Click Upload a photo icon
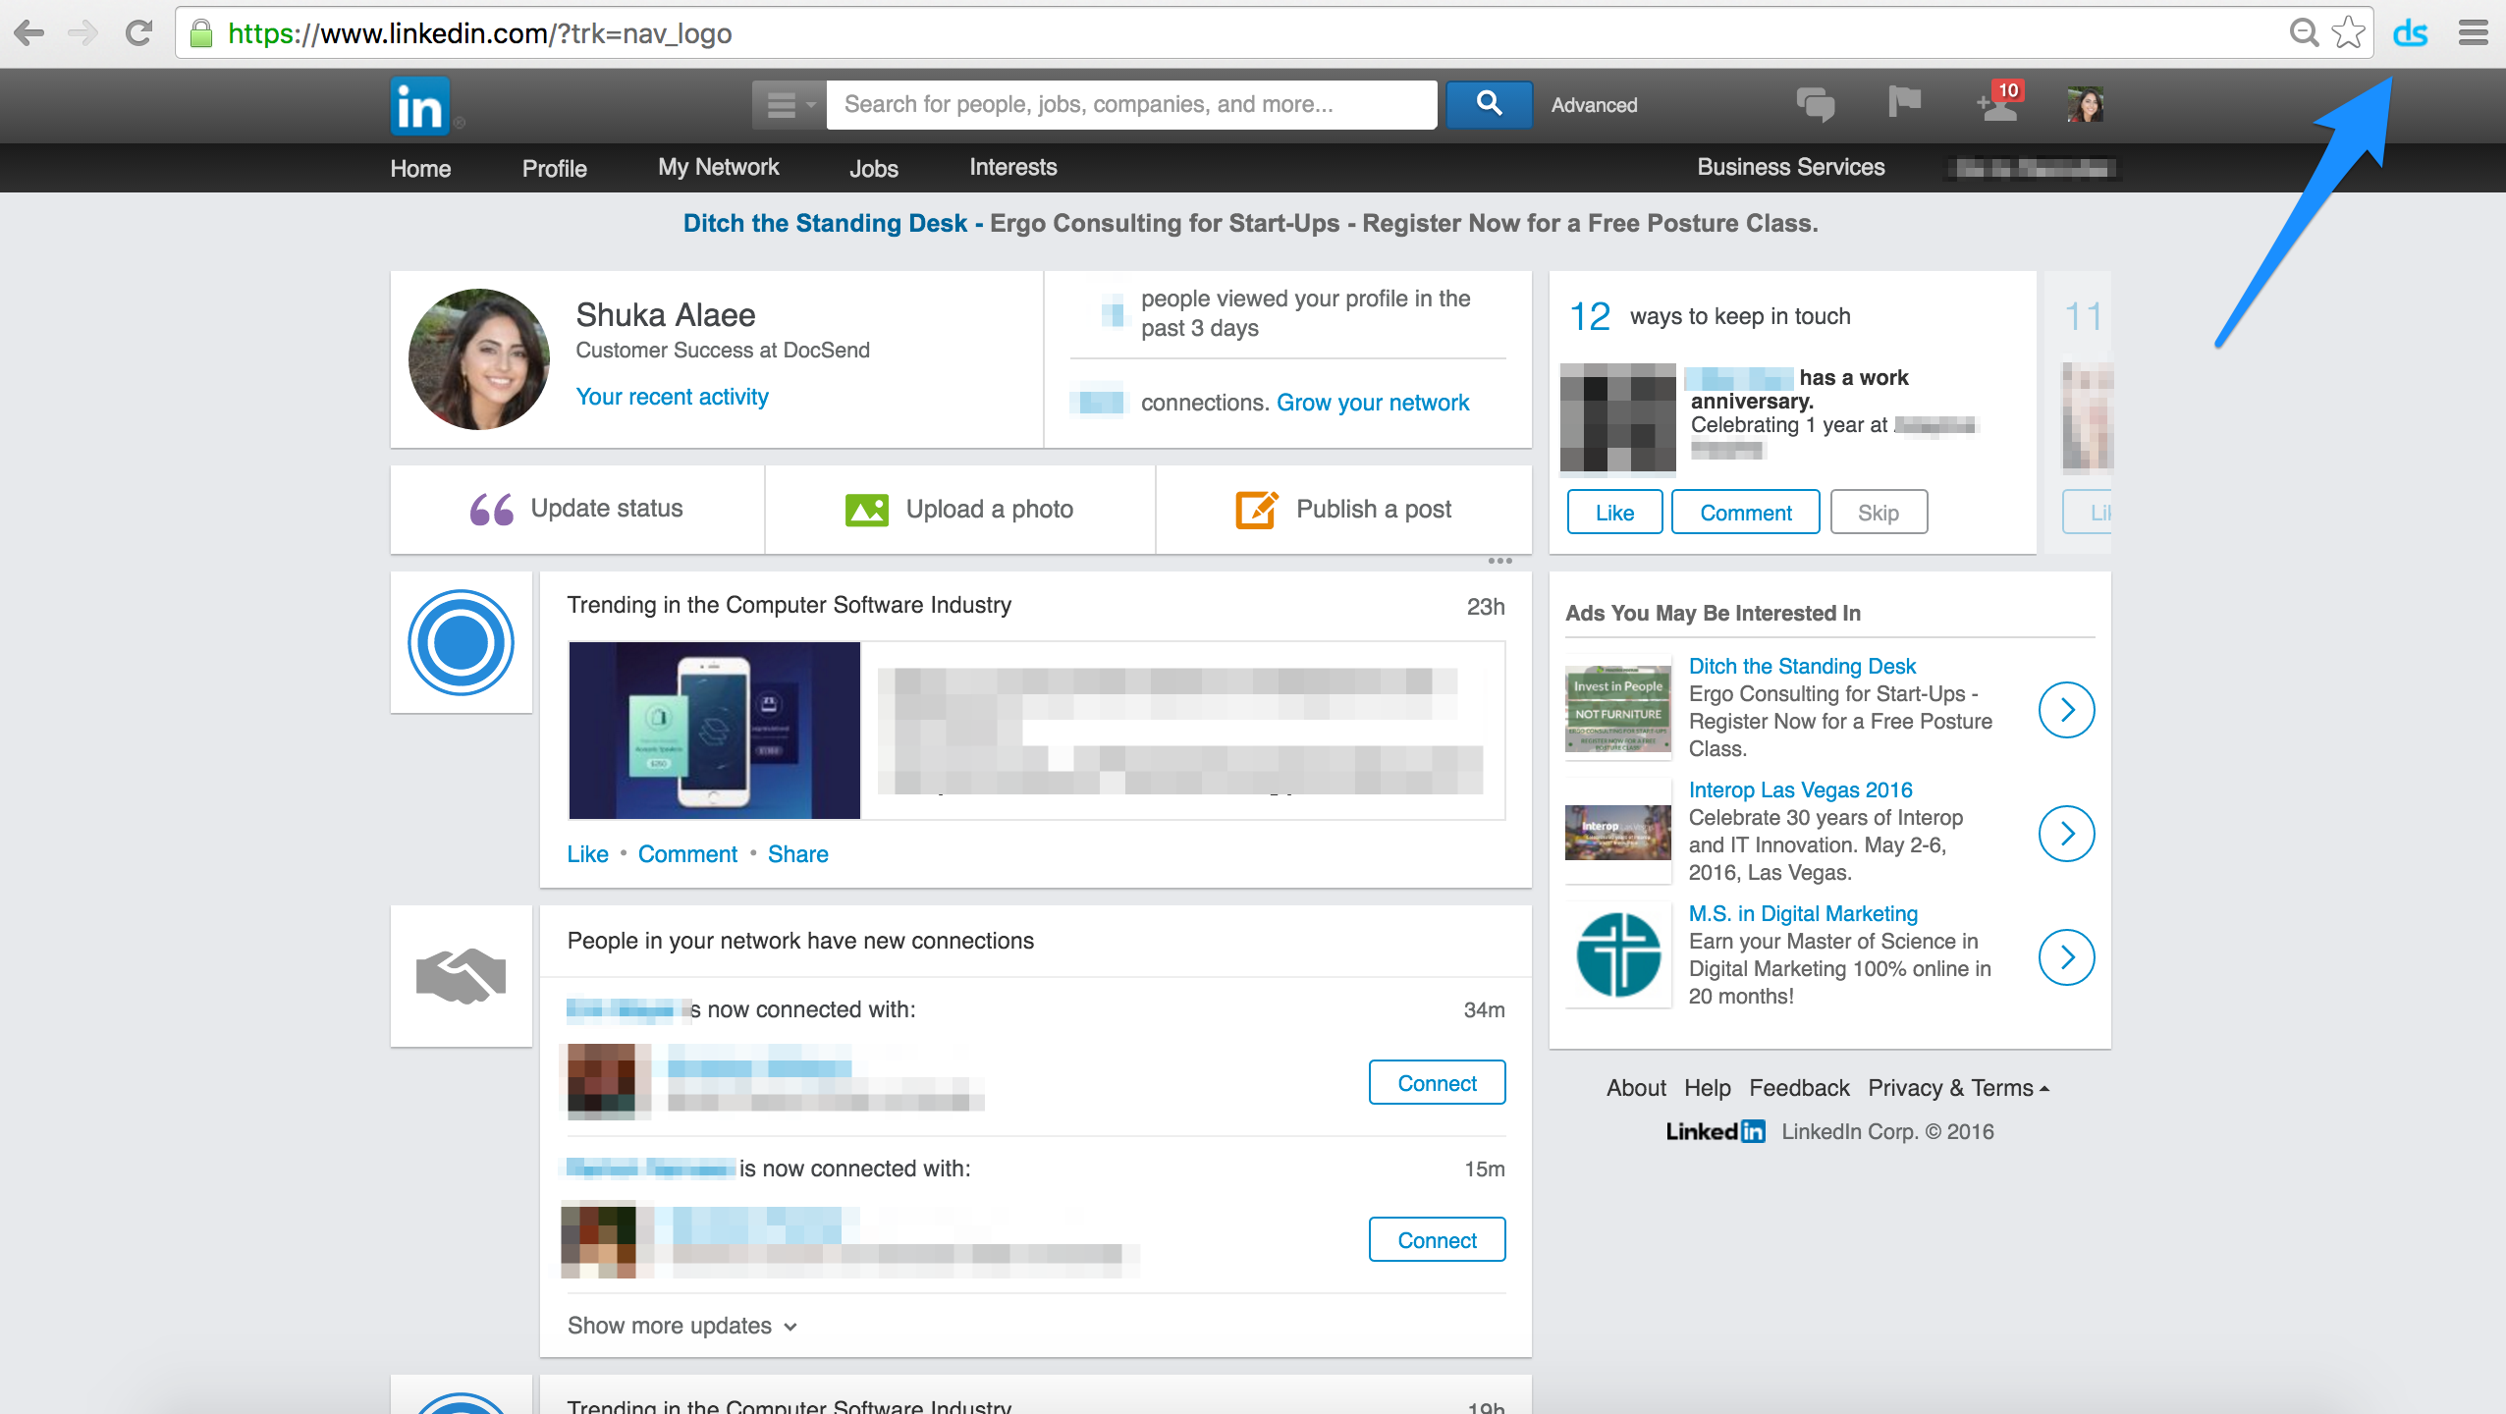 [866, 510]
